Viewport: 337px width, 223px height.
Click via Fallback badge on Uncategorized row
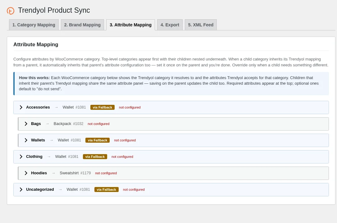107,190
